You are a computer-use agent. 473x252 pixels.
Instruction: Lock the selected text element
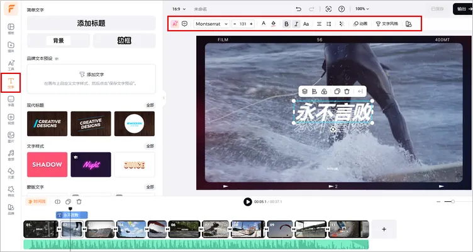pyautogui.click(x=324, y=92)
